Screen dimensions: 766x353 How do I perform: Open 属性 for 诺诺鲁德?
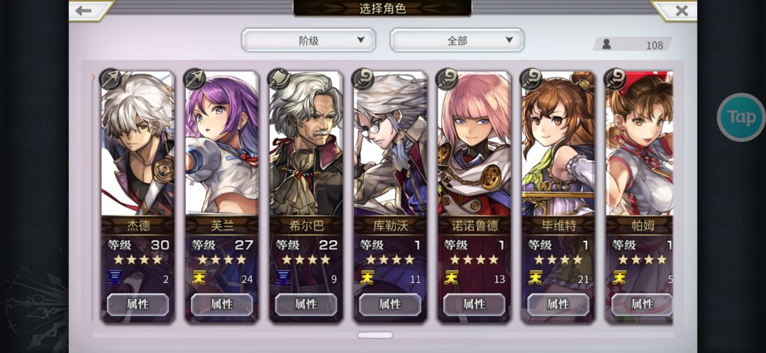474,305
